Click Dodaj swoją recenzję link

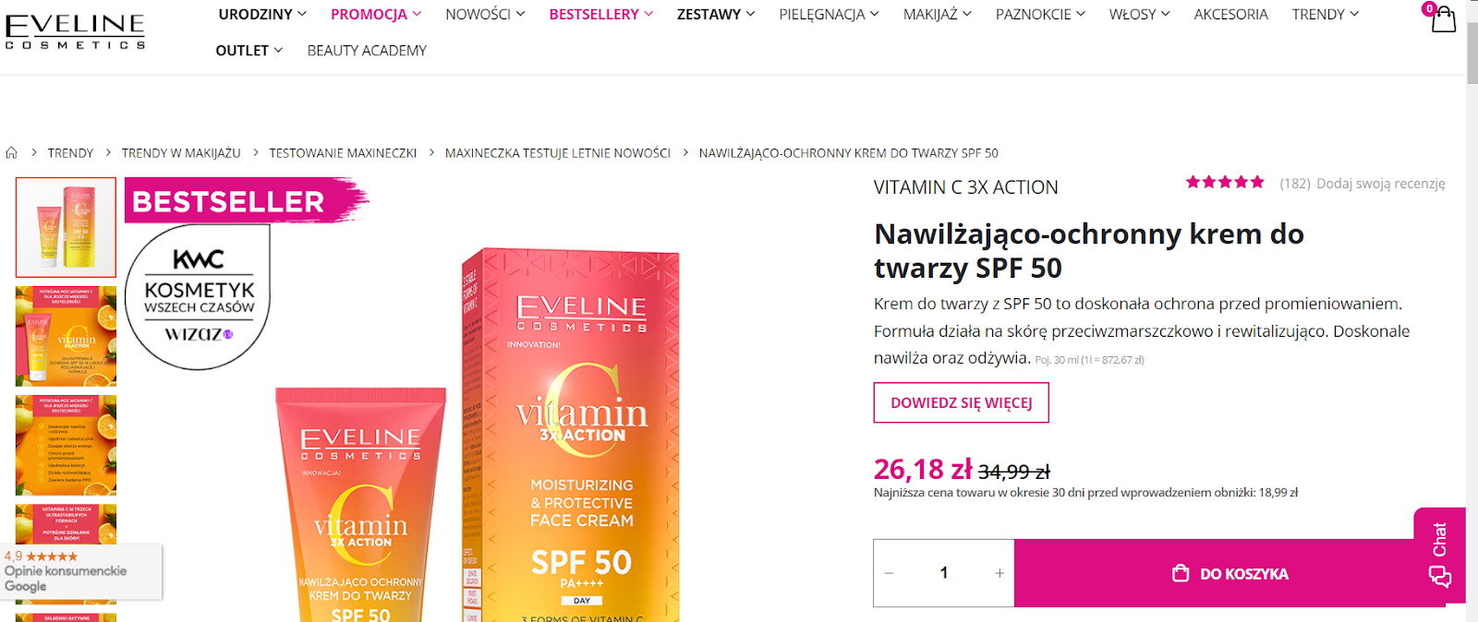pos(1380,184)
